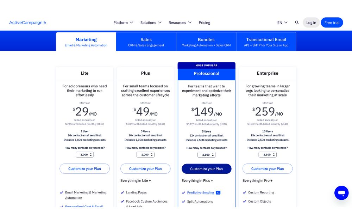Viewport: 352px width, 222px height.
Task: Click 'Everything in Plus +' text
Action: pyautogui.click(x=197, y=181)
